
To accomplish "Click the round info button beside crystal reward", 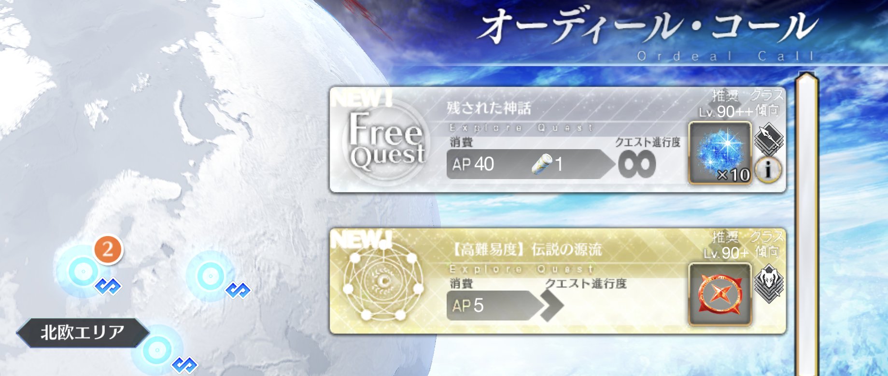I will coord(768,169).
